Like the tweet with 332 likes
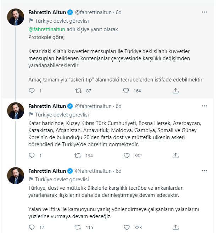The width and height of the screenshot is (218, 233). pyautogui.click(x=127, y=155)
